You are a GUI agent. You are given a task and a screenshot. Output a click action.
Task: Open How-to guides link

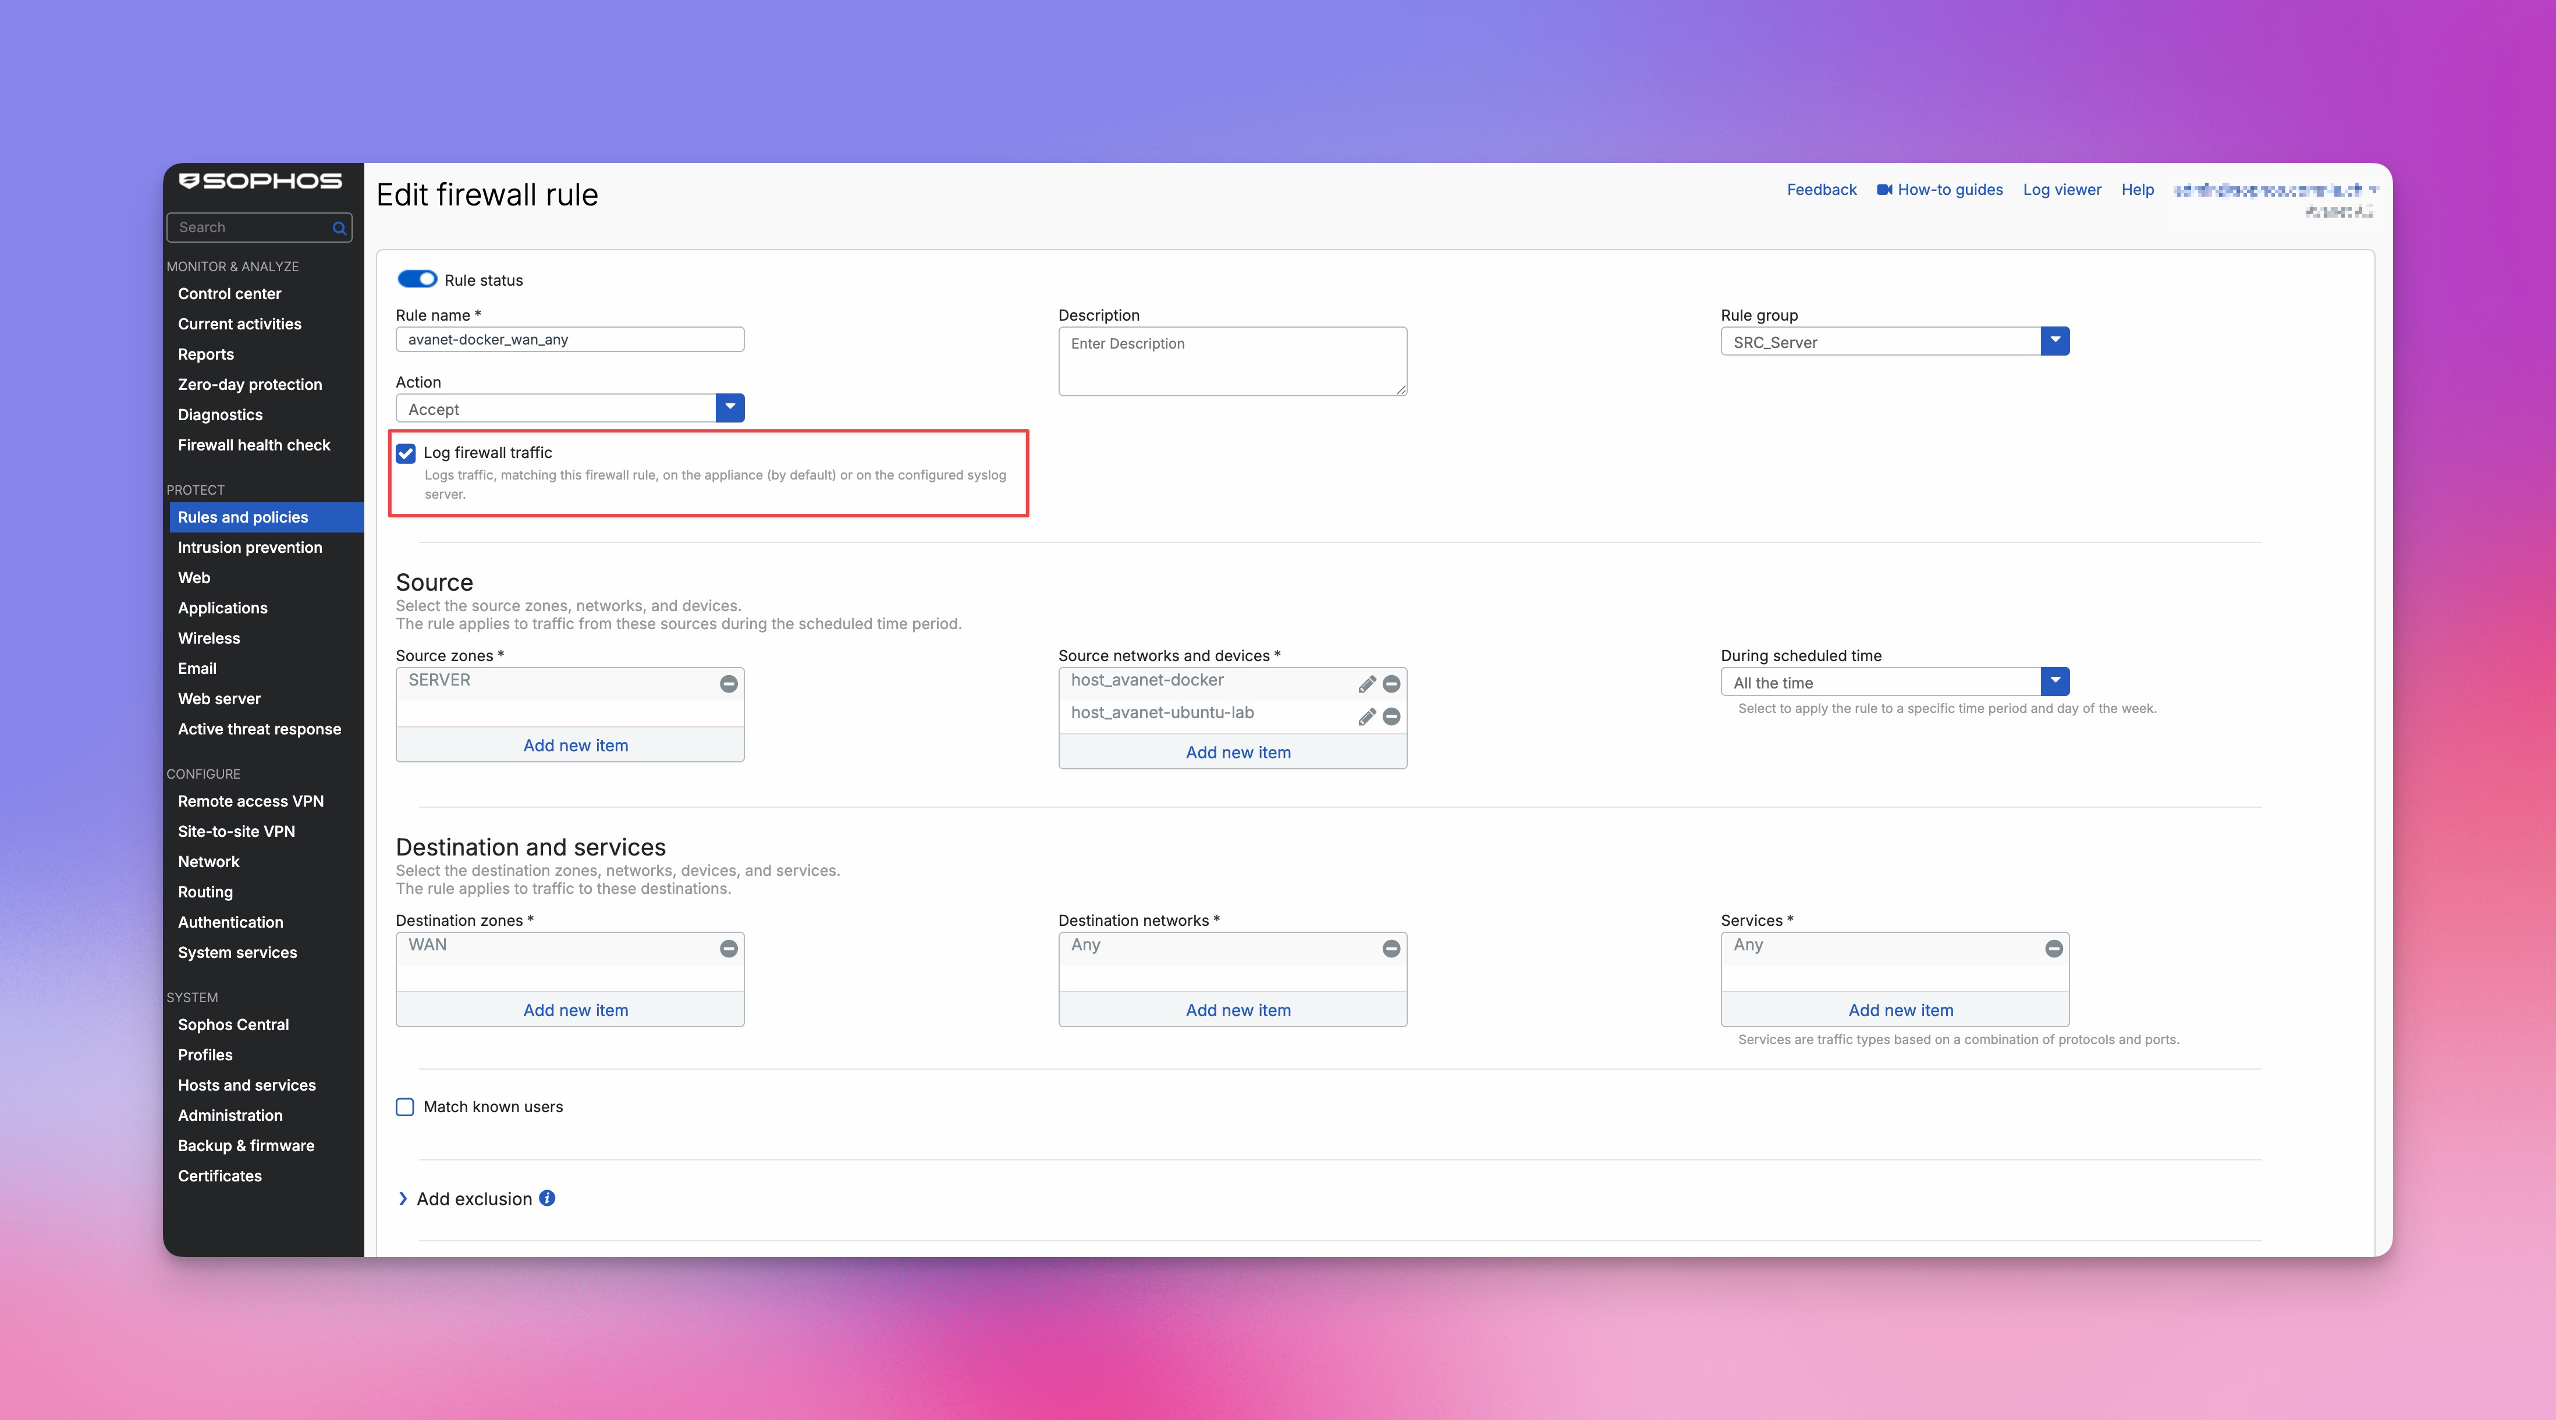pyautogui.click(x=1950, y=190)
